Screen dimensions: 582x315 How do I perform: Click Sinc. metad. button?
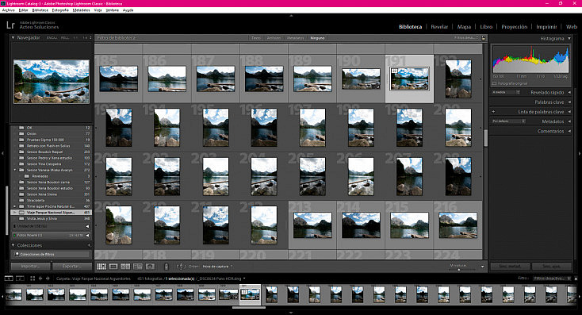pos(510,267)
